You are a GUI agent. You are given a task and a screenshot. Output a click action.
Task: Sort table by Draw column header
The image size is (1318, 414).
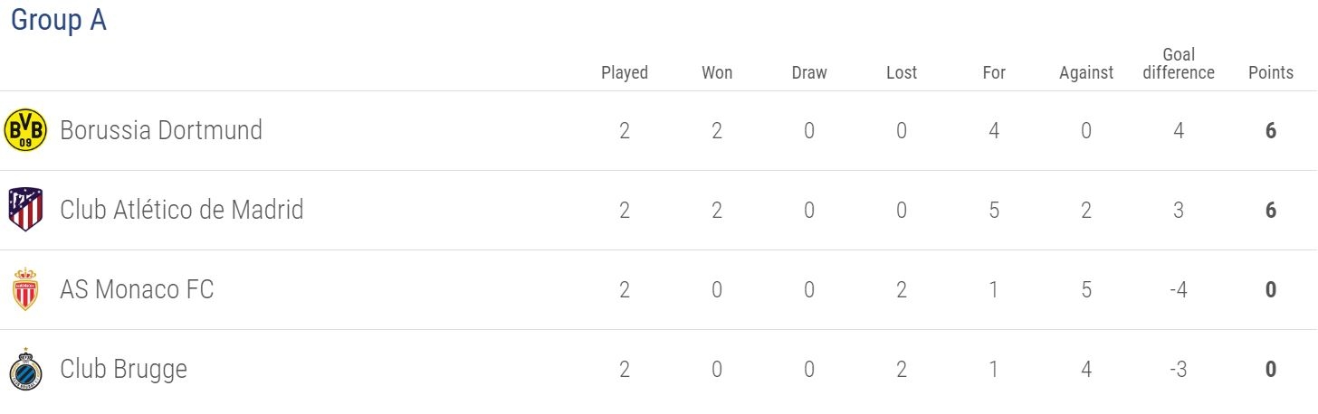(809, 73)
